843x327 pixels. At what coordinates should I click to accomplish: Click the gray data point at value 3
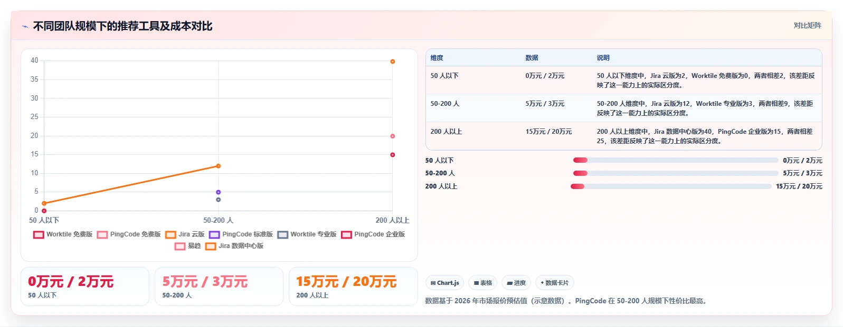click(219, 200)
